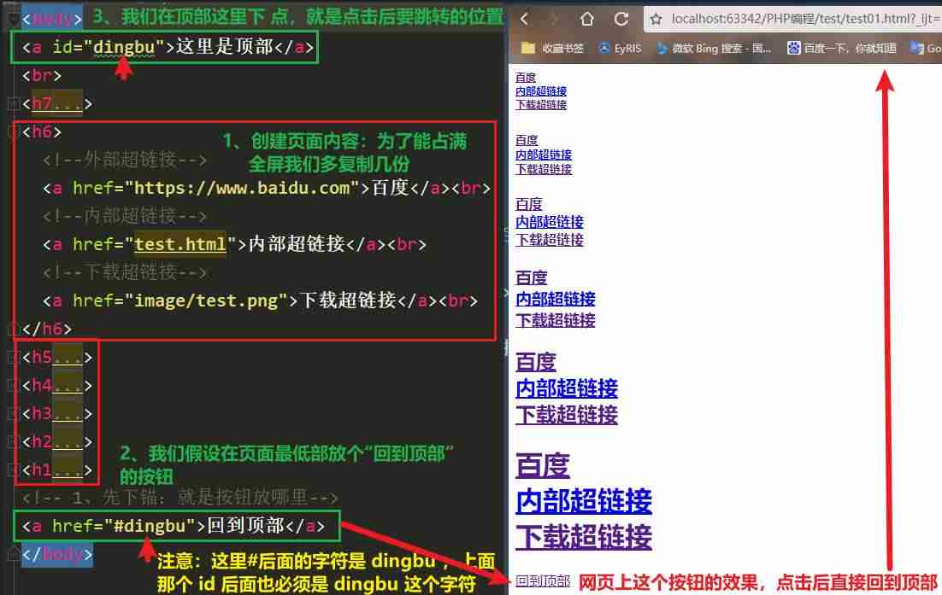
Task: Expand the folded h7 block via gutter
Action: coord(13,104)
